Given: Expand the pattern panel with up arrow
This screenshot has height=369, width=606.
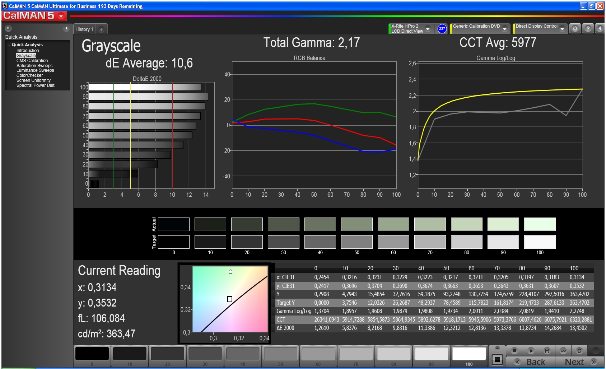Looking at the screenshot, I should [x=497, y=348].
